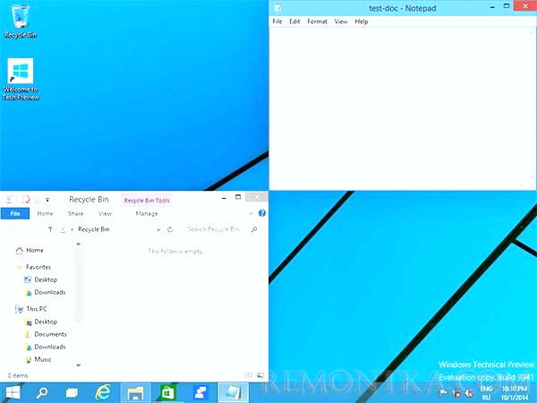Open Notepad Format menu
This screenshot has height=403, width=537.
pos(317,21)
